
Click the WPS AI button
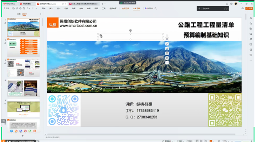click(x=149, y=9)
